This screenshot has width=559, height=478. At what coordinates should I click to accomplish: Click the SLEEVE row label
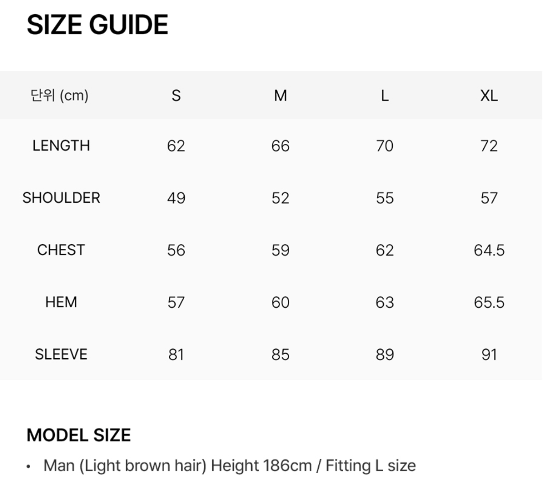pos(61,354)
